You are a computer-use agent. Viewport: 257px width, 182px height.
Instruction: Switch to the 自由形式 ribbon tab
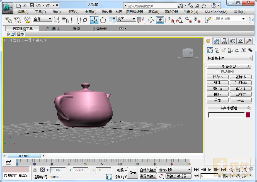(x=53, y=29)
